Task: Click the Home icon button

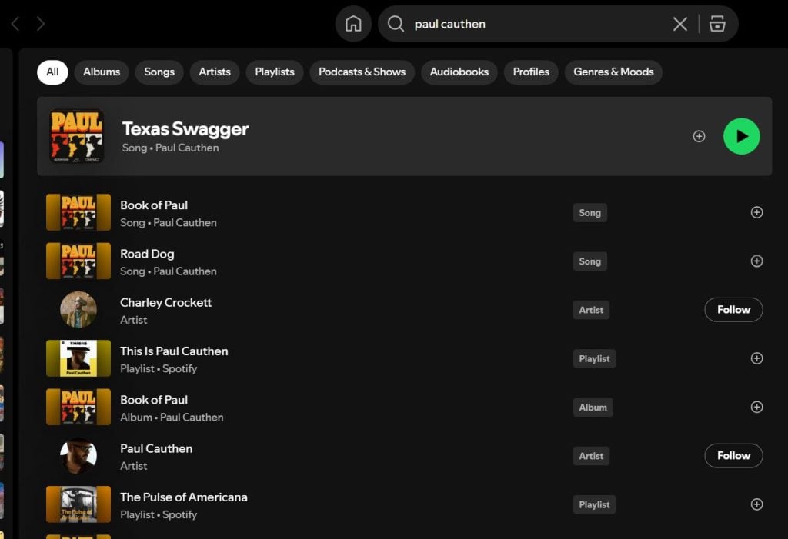Action: 353,24
